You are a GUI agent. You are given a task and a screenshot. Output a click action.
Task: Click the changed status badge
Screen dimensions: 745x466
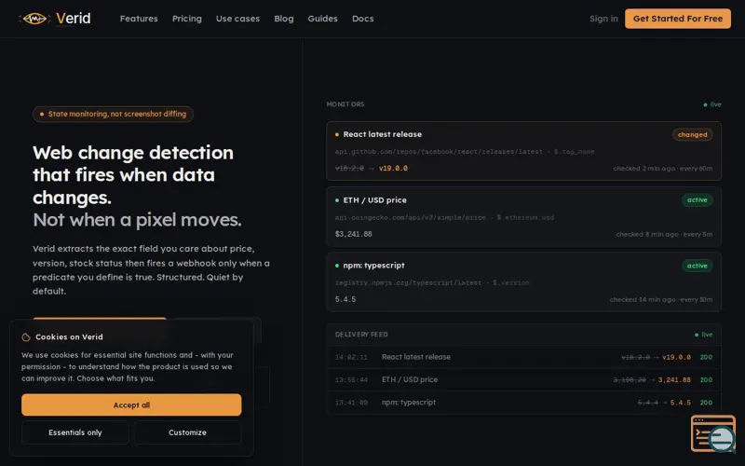point(692,134)
